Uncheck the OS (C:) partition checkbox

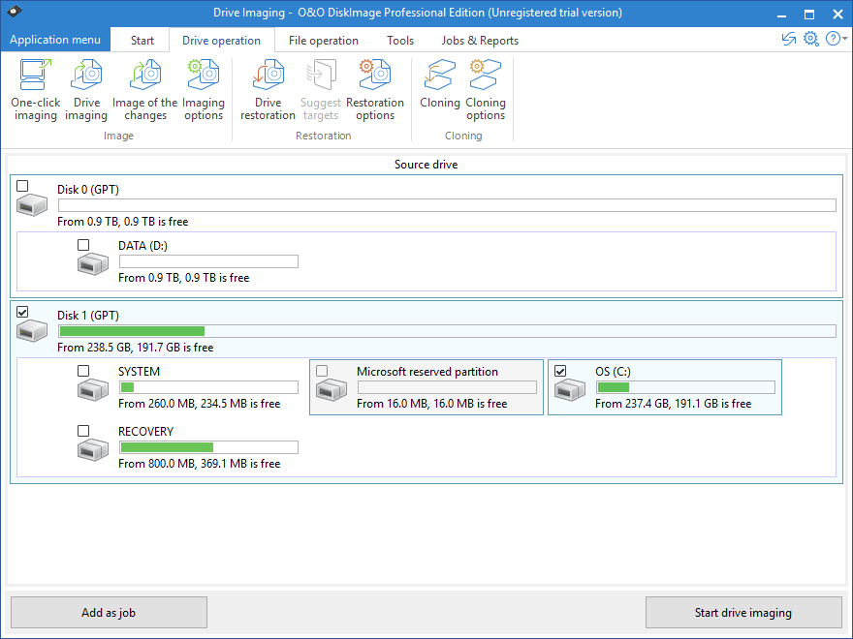tap(560, 371)
